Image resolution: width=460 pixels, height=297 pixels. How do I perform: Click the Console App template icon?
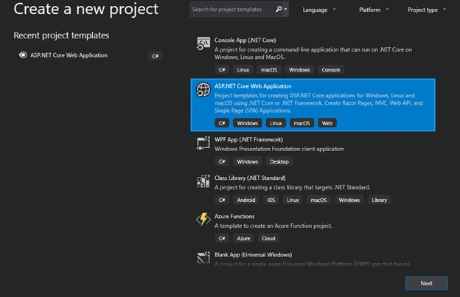coord(203,43)
